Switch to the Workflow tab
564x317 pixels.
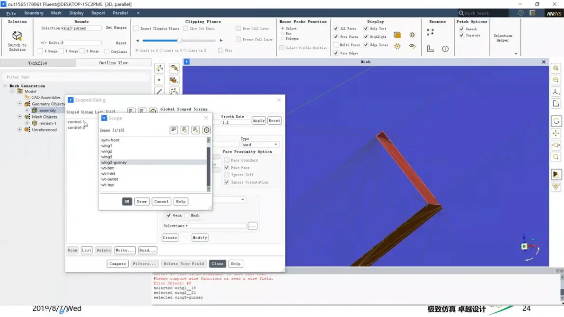point(38,63)
